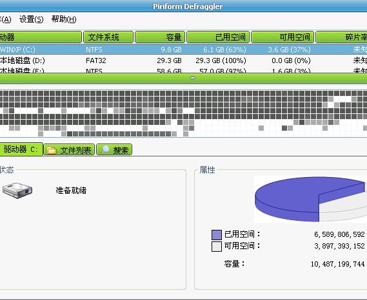Switch to the 文件列表 tab
The image size is (367, 300).
pyautogui.click(x=69, y=150)
